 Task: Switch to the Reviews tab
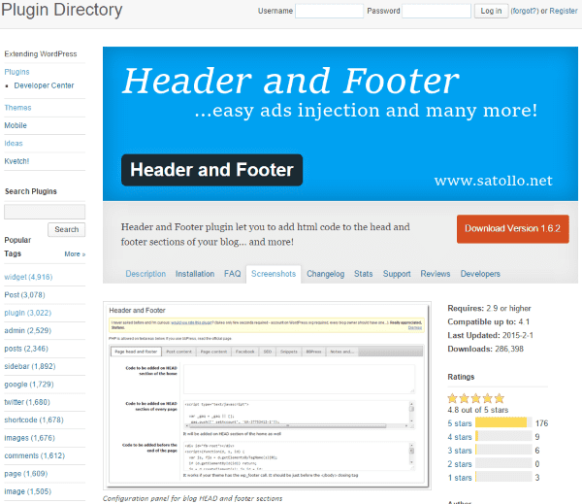[436, 274]
